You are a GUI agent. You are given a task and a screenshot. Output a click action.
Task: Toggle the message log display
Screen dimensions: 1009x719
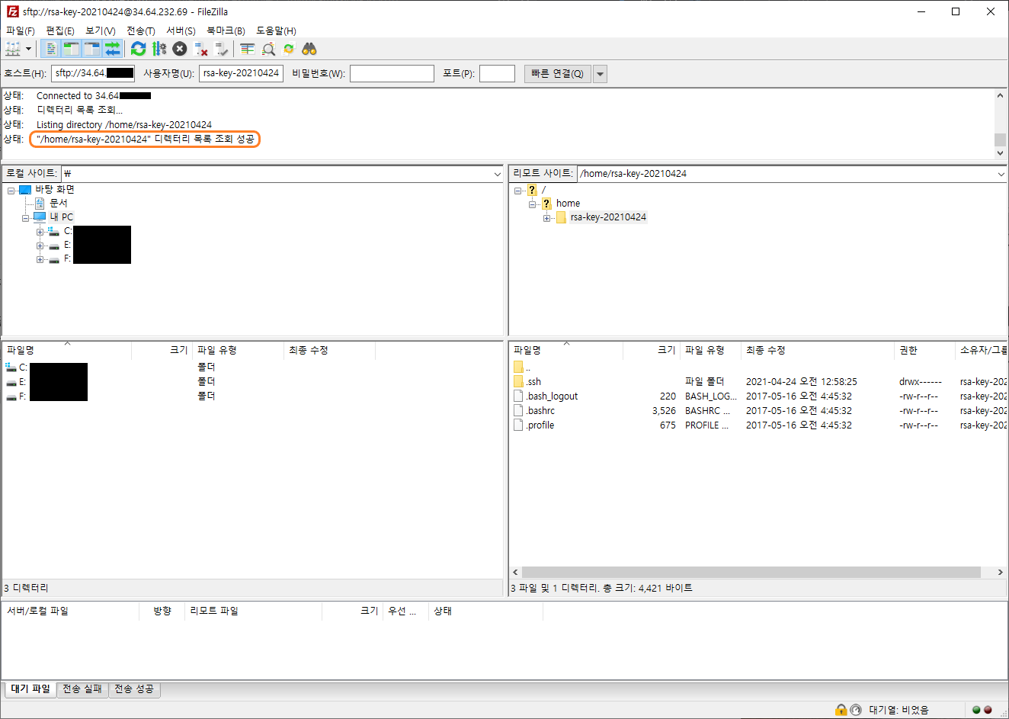point(51,49)
